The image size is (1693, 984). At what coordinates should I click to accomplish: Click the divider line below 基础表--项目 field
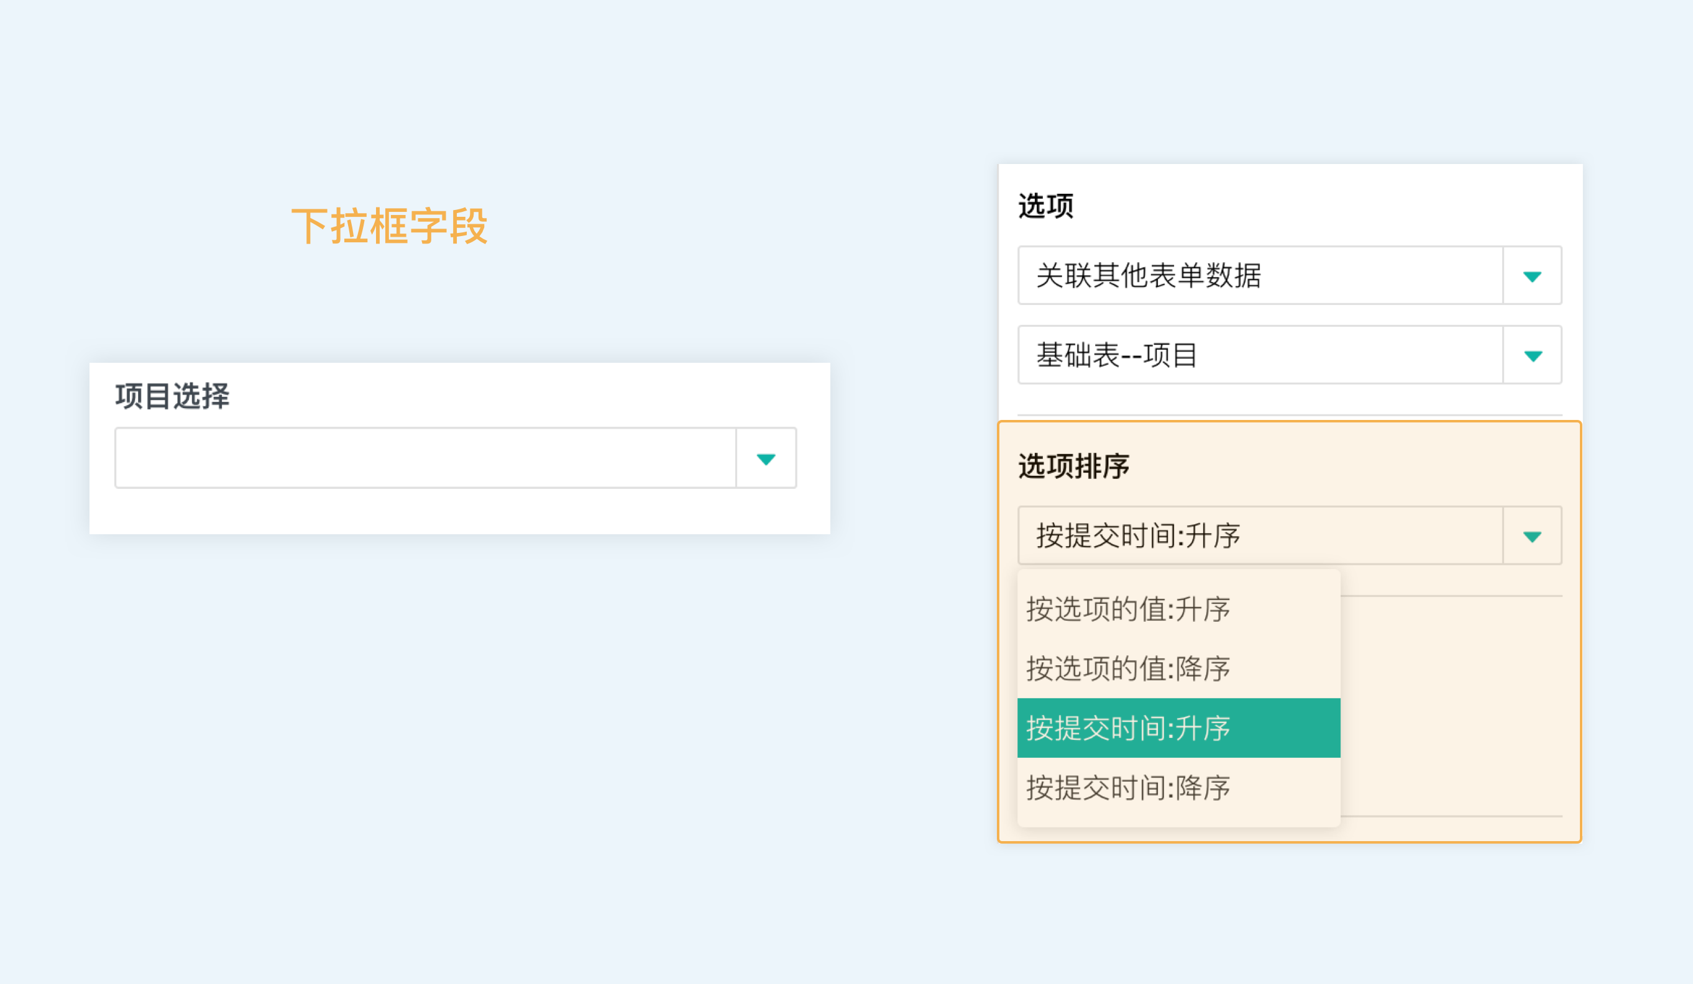point(1290,415)
